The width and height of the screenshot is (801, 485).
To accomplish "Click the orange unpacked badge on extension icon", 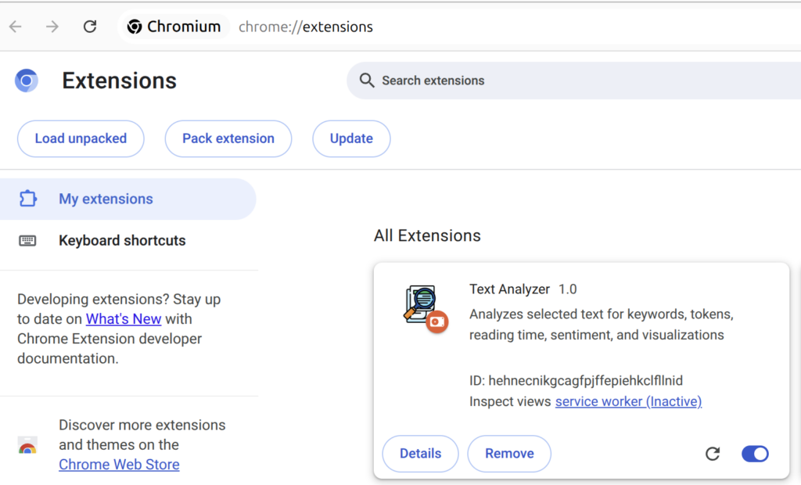I will (x=437, y=322).
